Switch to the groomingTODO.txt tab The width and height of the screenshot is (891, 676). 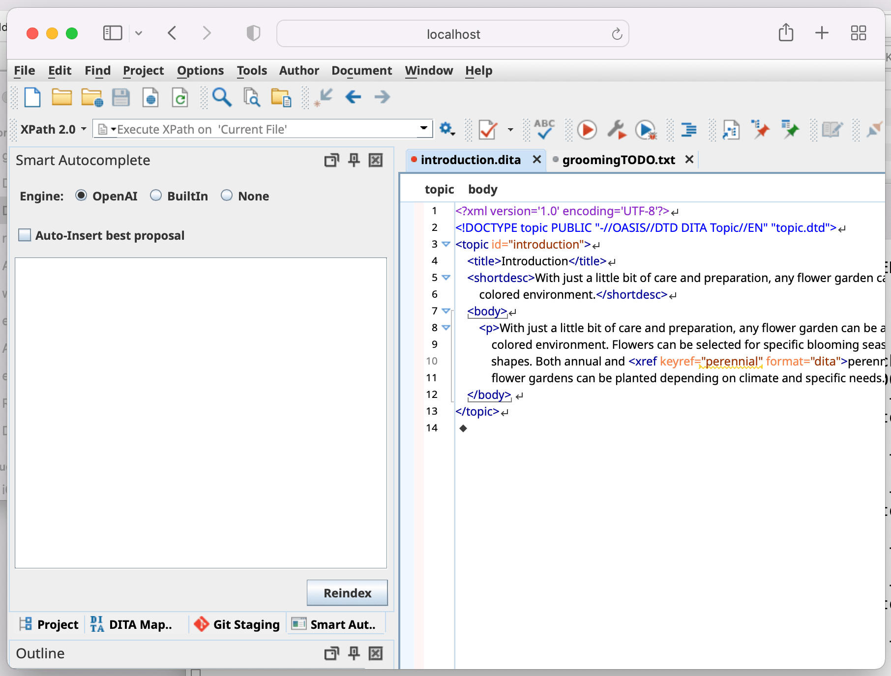pyautogui.click(x=618, y=160)
